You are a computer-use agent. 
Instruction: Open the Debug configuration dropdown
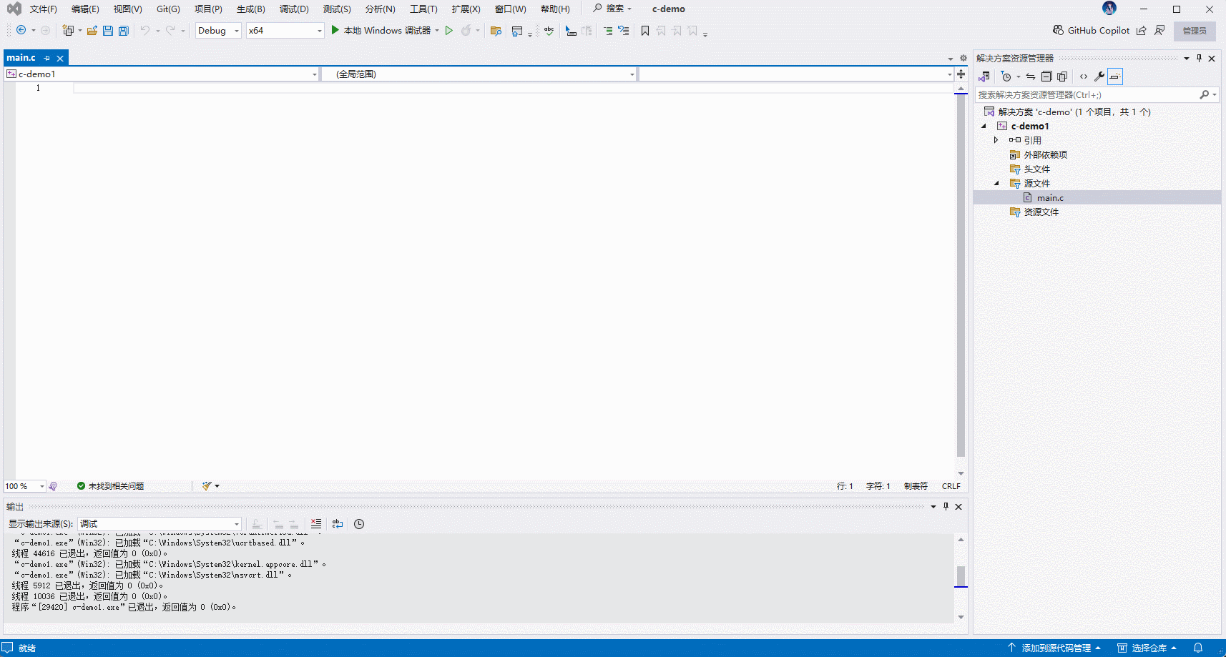(218, 31)
